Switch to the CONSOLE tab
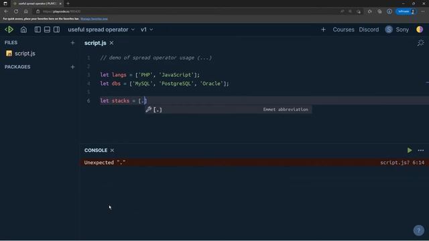This screenshot has width=429, height=241. 96,150
